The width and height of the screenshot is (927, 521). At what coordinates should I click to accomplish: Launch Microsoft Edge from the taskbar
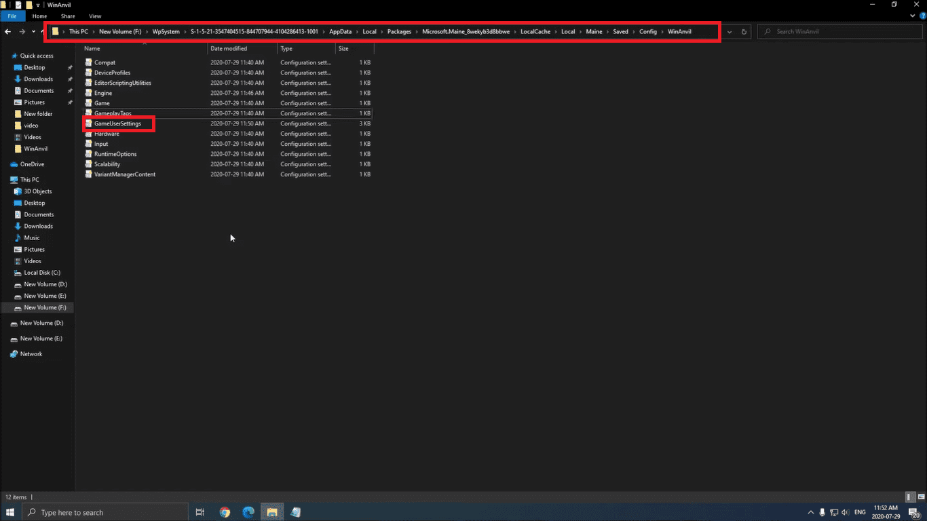tap(248, 512)
